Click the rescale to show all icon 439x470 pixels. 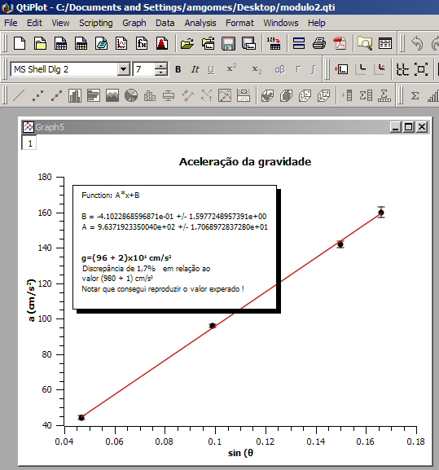421,69
